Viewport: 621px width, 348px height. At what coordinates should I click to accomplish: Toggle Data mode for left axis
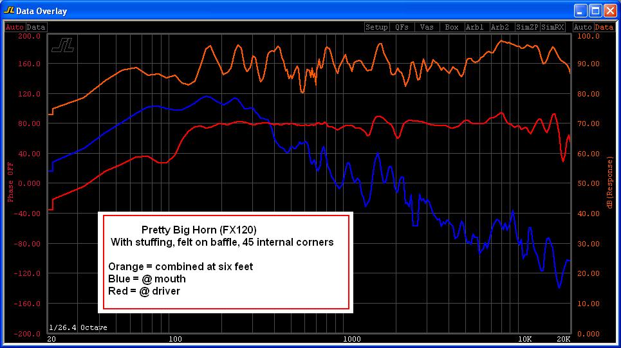point(36,27)
